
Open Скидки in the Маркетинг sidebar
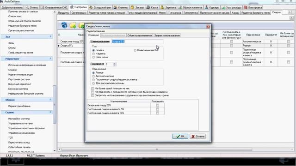(x=12, y=70)
